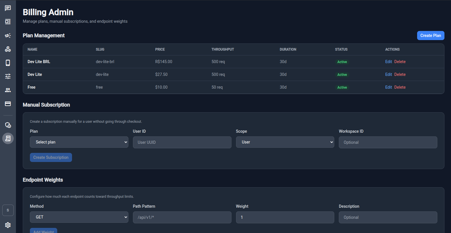451x233 pixels.
Task: Click the Active badge for Dev Lite BRL
Action: pyautogui.click(x=342, y=62)
